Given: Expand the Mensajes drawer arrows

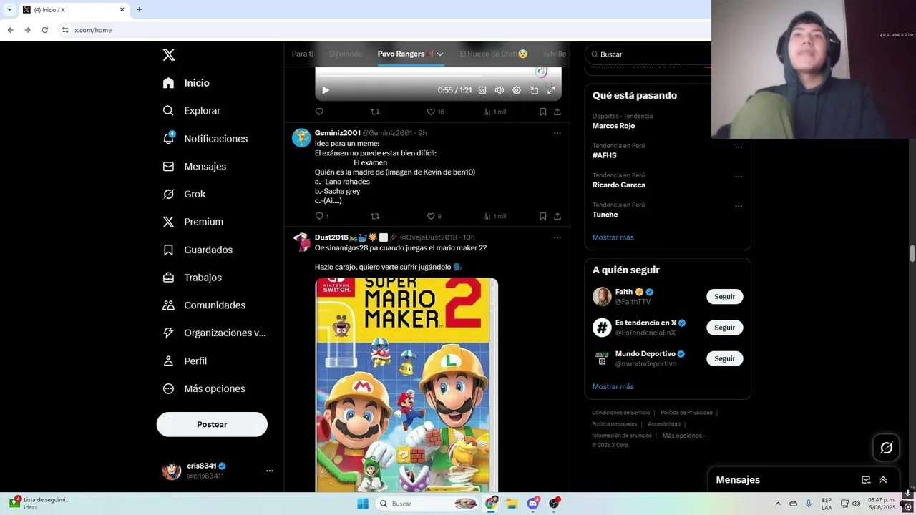Looking at the screenshot, I should 883,480.
